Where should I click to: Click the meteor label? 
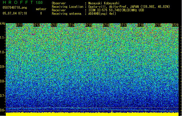coord(41,9)
